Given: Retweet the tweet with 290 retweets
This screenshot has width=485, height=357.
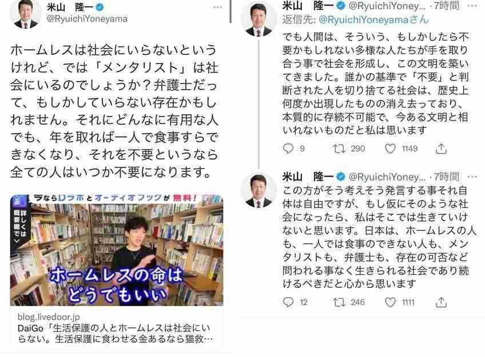Looking at the screenshot, I should tap(339, 149).
